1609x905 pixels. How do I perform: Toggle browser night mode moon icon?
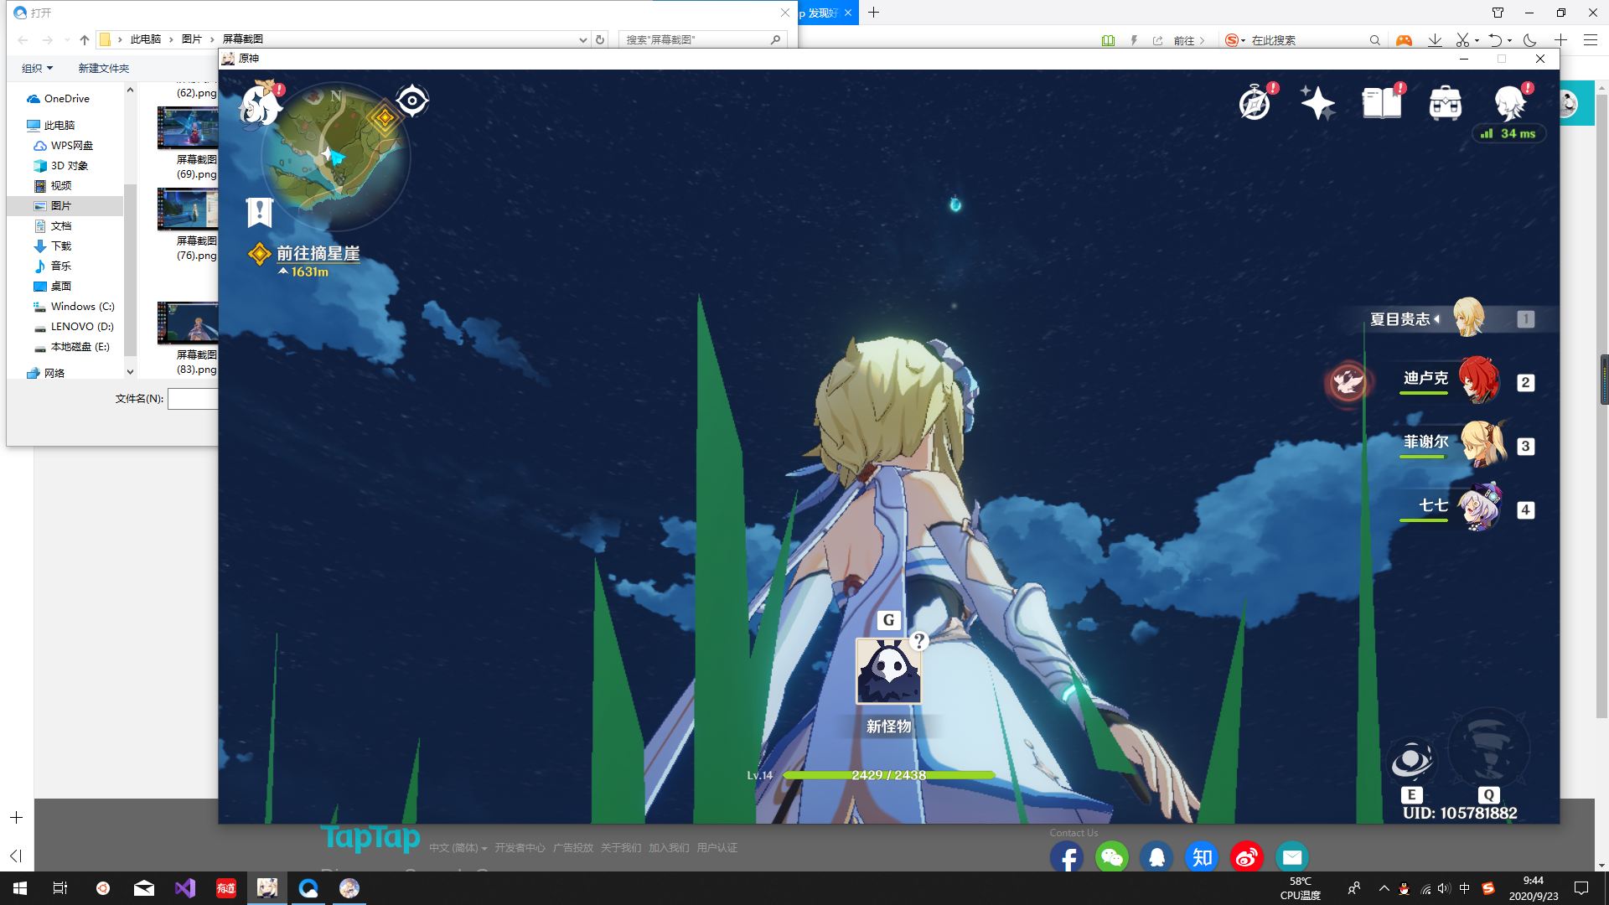1529,40
